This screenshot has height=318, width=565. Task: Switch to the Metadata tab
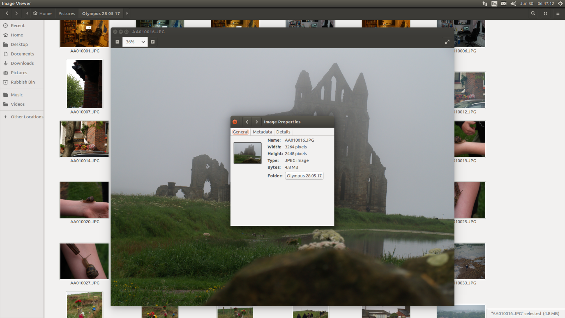click(262, 132)
